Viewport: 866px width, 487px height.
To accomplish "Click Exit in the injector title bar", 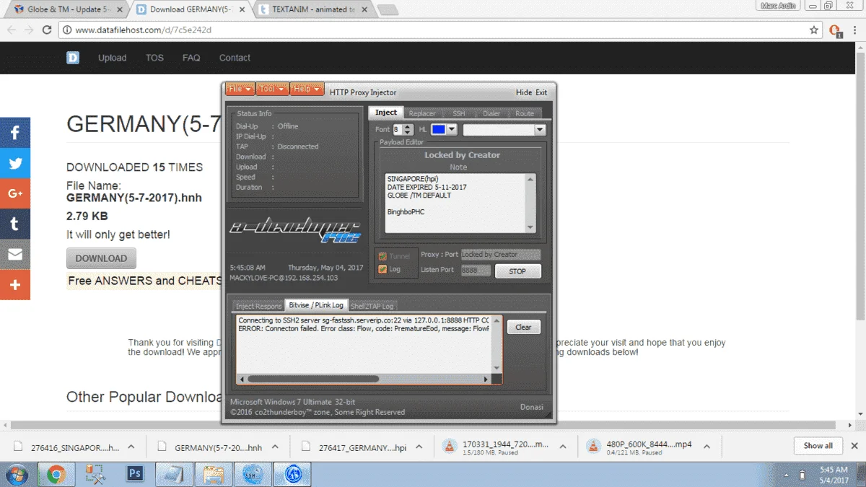I will click(x=541, y=92).
